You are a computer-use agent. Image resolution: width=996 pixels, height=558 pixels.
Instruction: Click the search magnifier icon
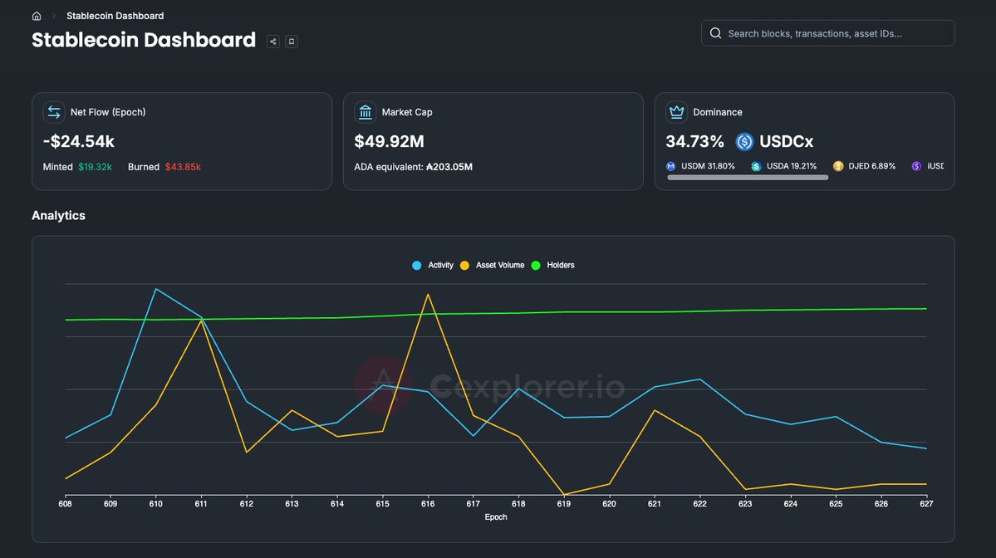[x=715, y=33]
